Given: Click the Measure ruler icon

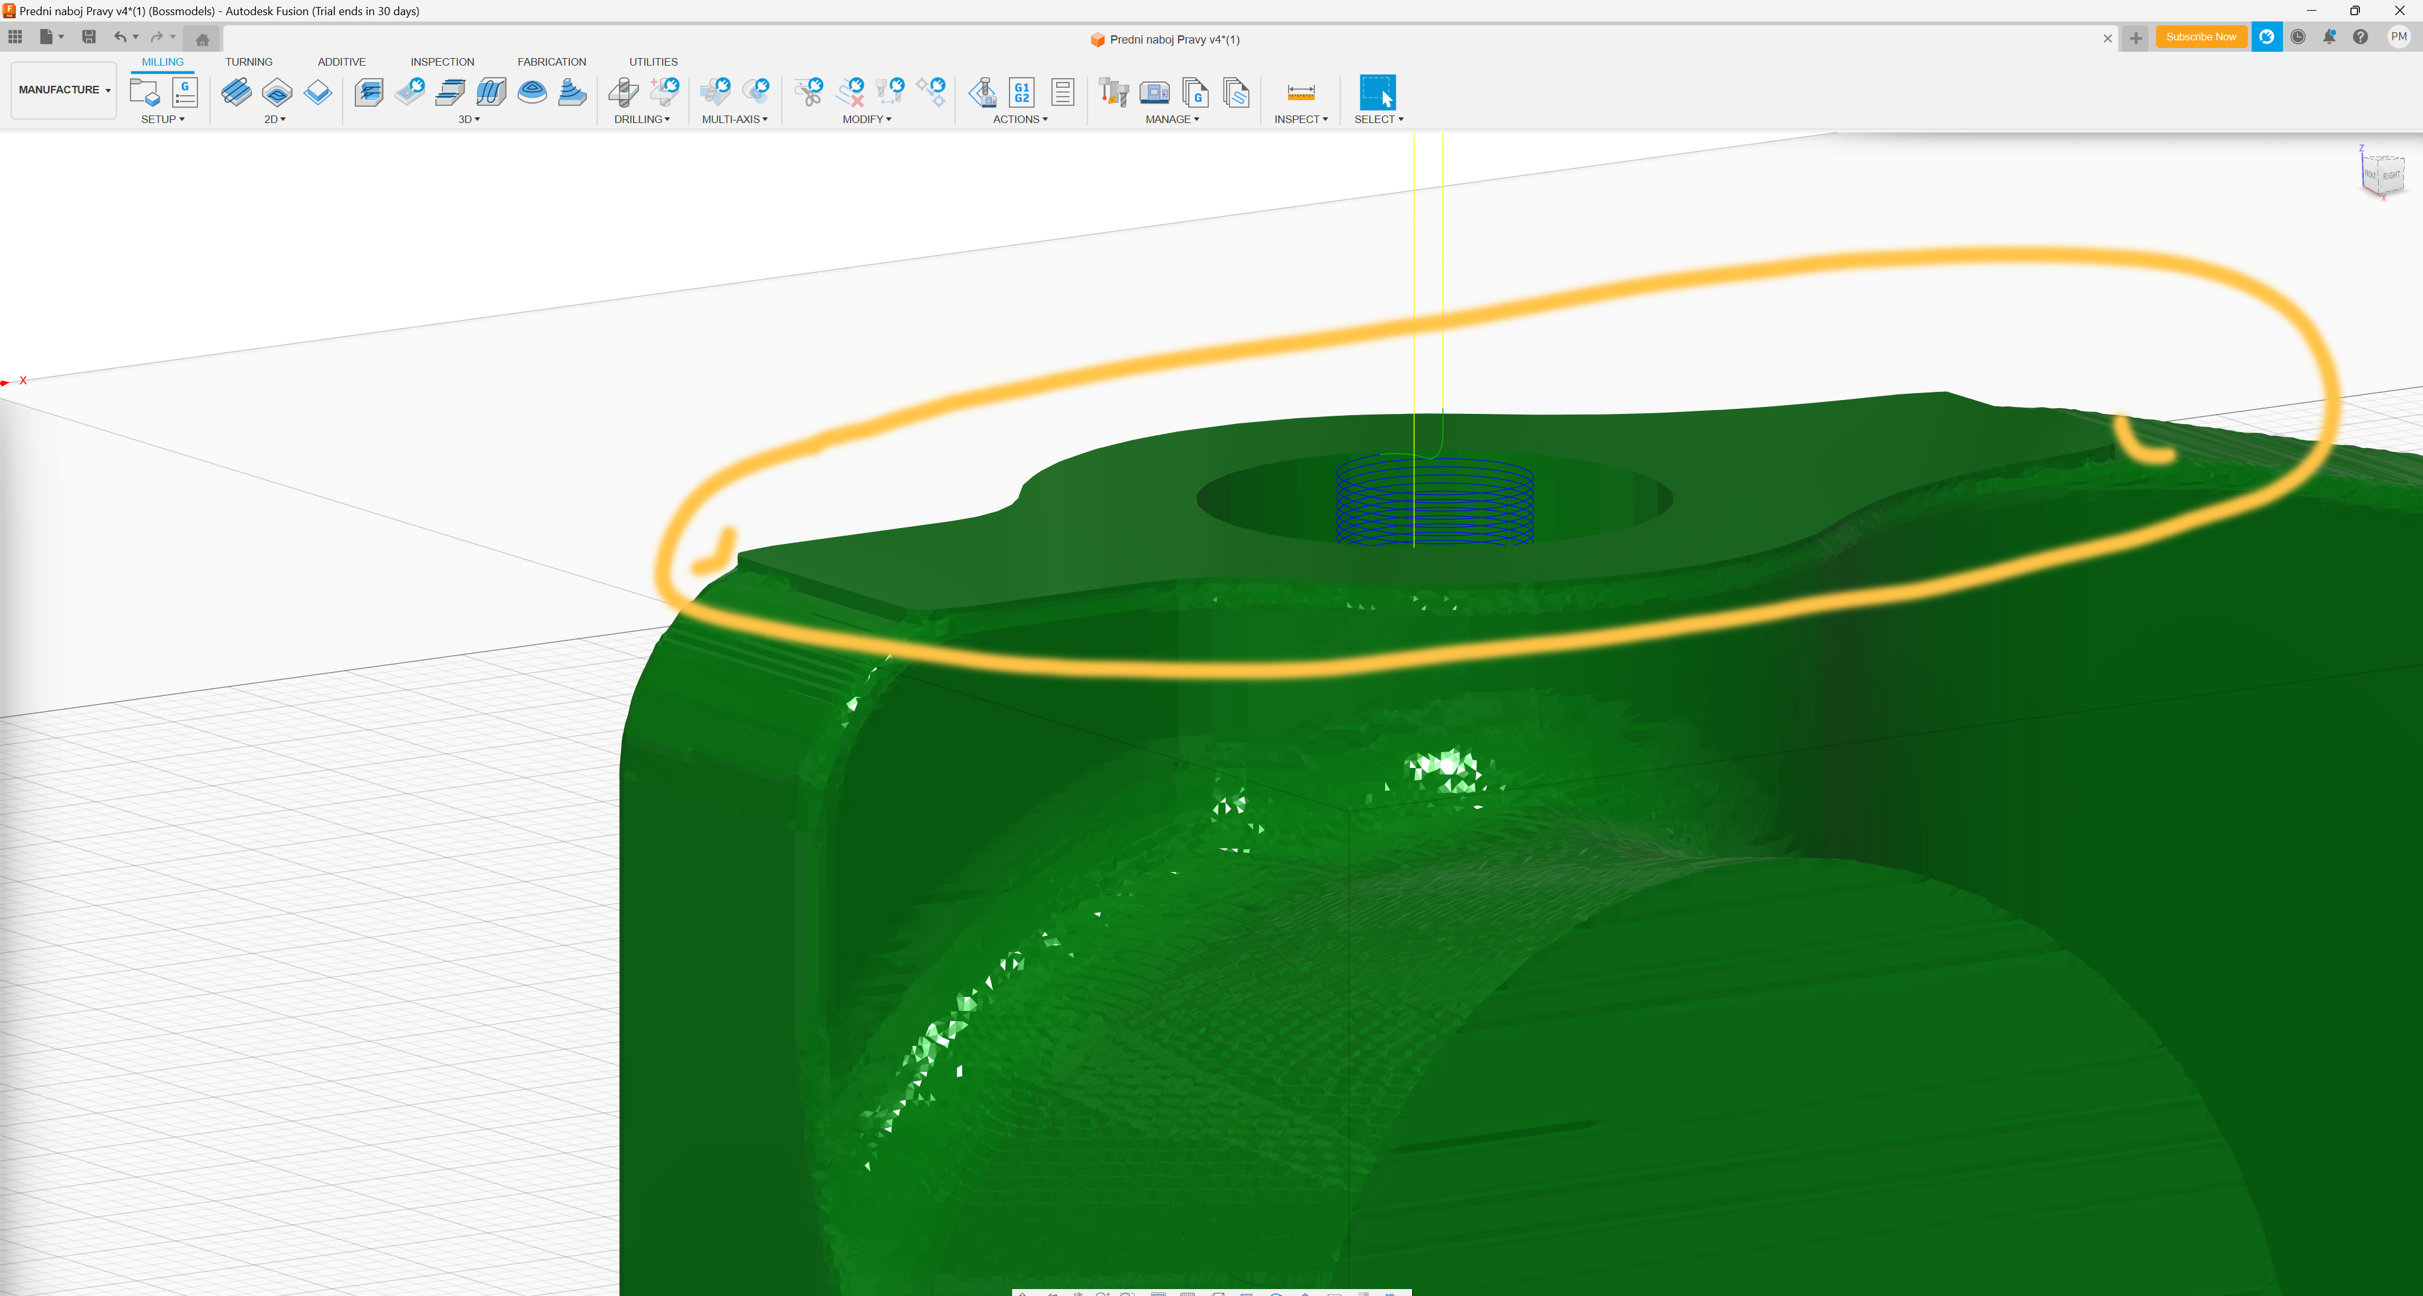Looking at the screenshot, I should coord(1300,92).
